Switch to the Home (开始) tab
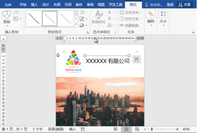 coord(23,5)
